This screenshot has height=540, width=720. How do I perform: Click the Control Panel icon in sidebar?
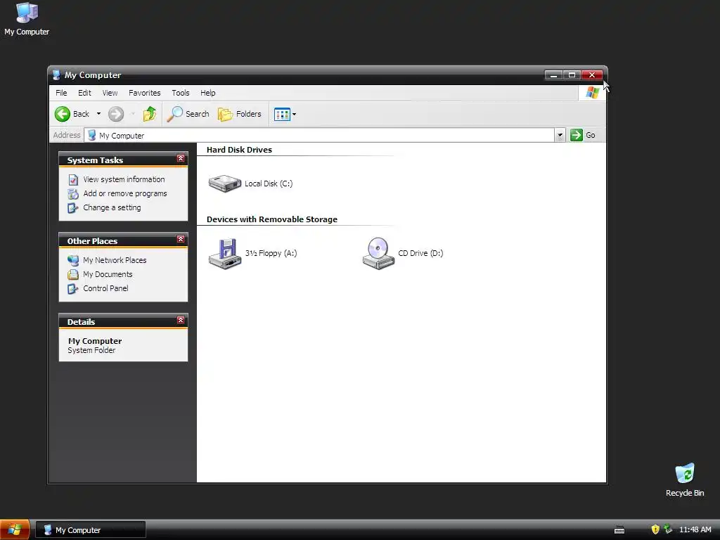click(73, 289)
